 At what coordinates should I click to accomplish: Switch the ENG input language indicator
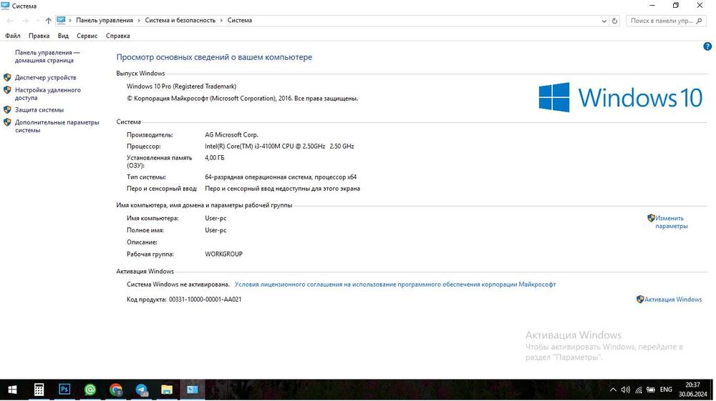tap(666, 390)
